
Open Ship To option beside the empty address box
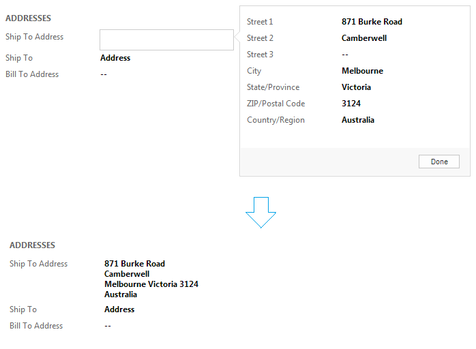click(115, 58)
